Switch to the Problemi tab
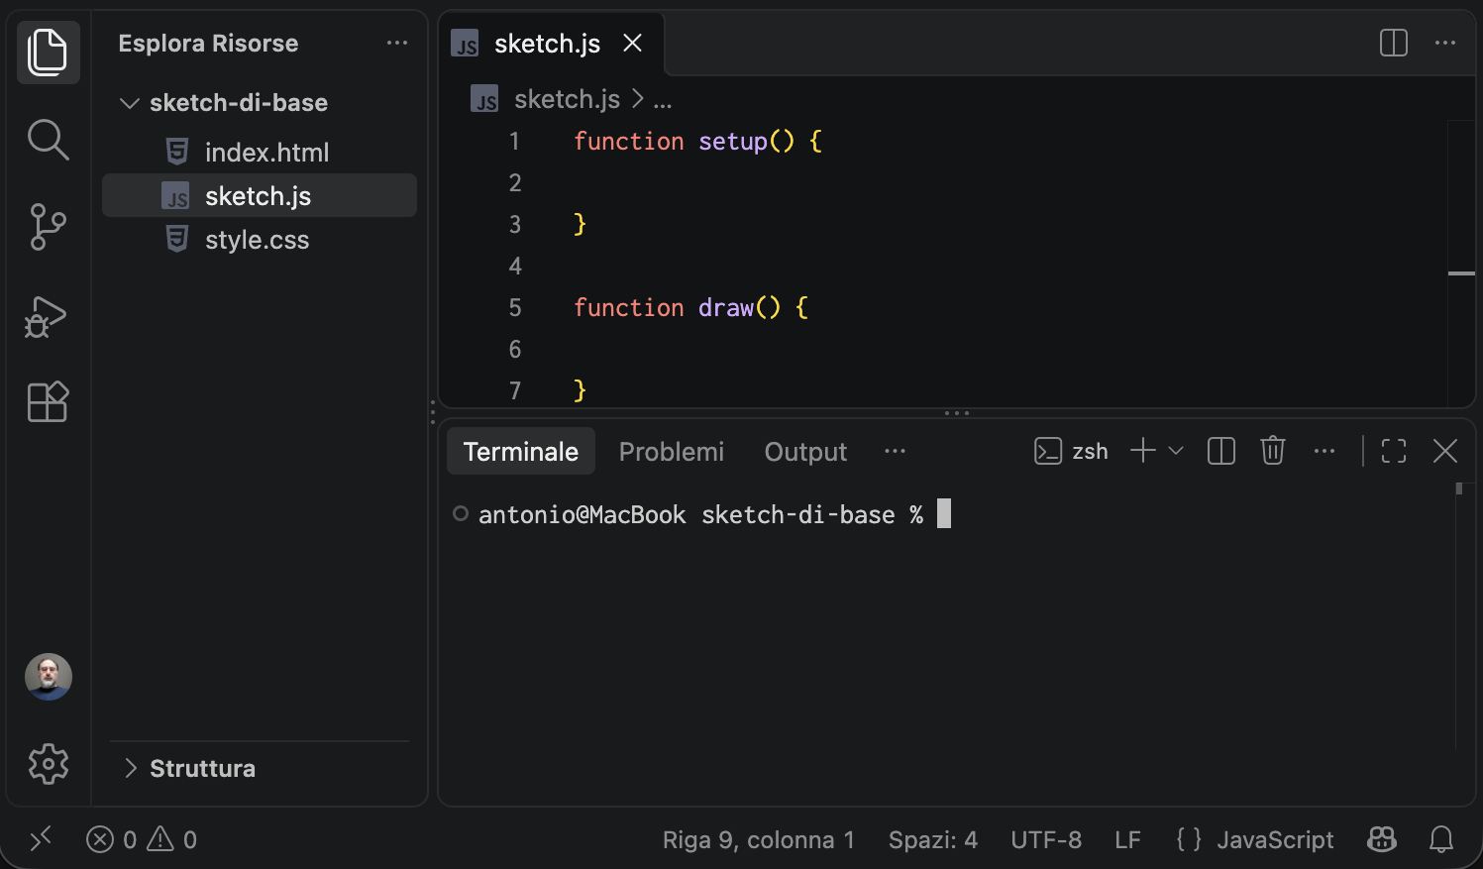 [x=672, y=452]
